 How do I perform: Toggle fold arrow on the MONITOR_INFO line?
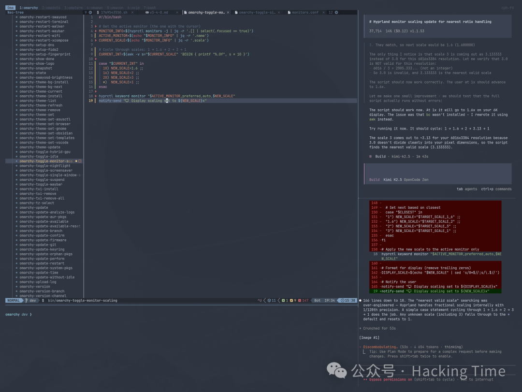[x=96, y=31]
